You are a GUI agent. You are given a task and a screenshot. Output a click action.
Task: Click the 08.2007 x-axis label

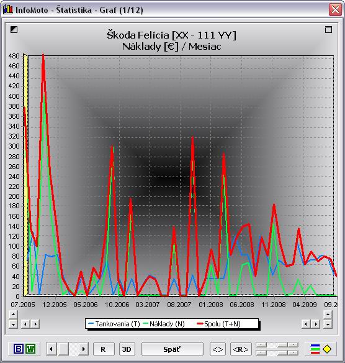[179, 305]
